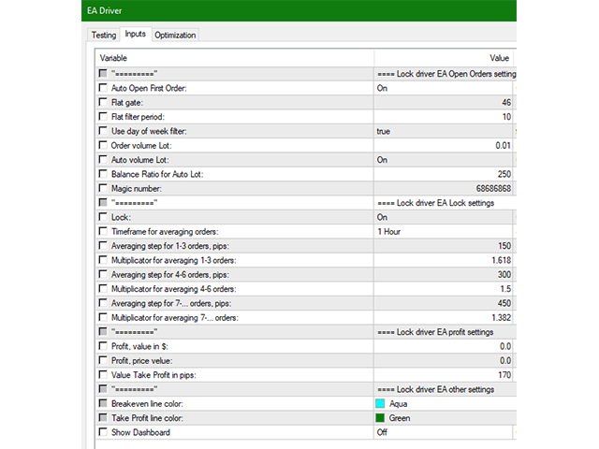
Task: Check the Use day of week filter box
Action: click(x=103, y=131)
